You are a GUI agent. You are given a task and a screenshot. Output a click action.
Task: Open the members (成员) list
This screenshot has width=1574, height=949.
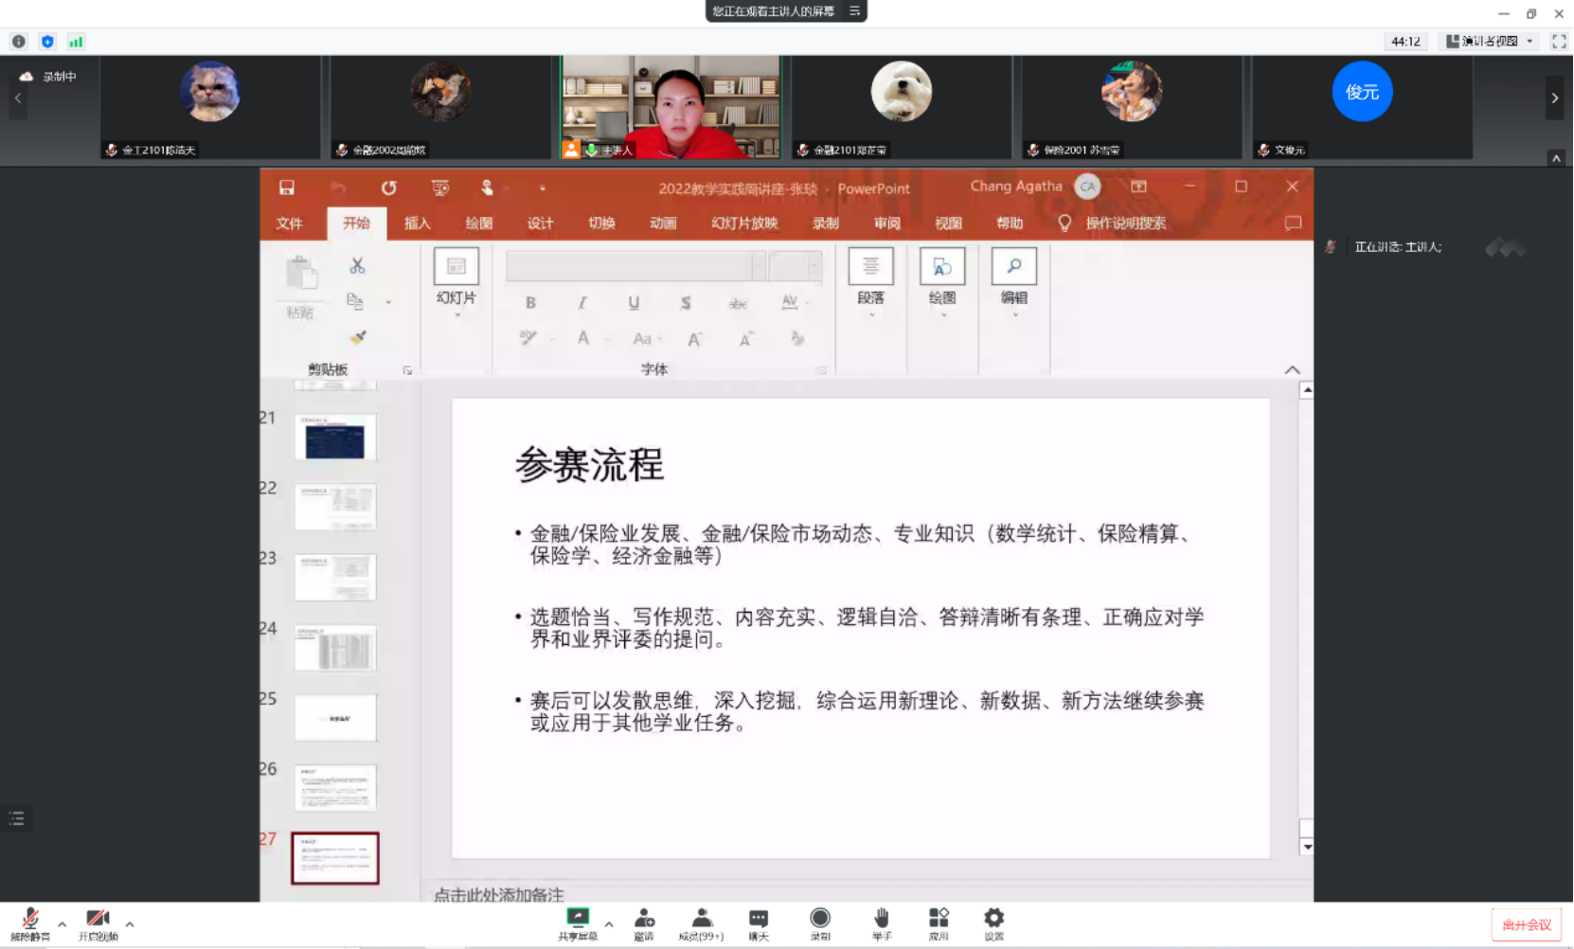pyautogui.click(x=702, y=923)
